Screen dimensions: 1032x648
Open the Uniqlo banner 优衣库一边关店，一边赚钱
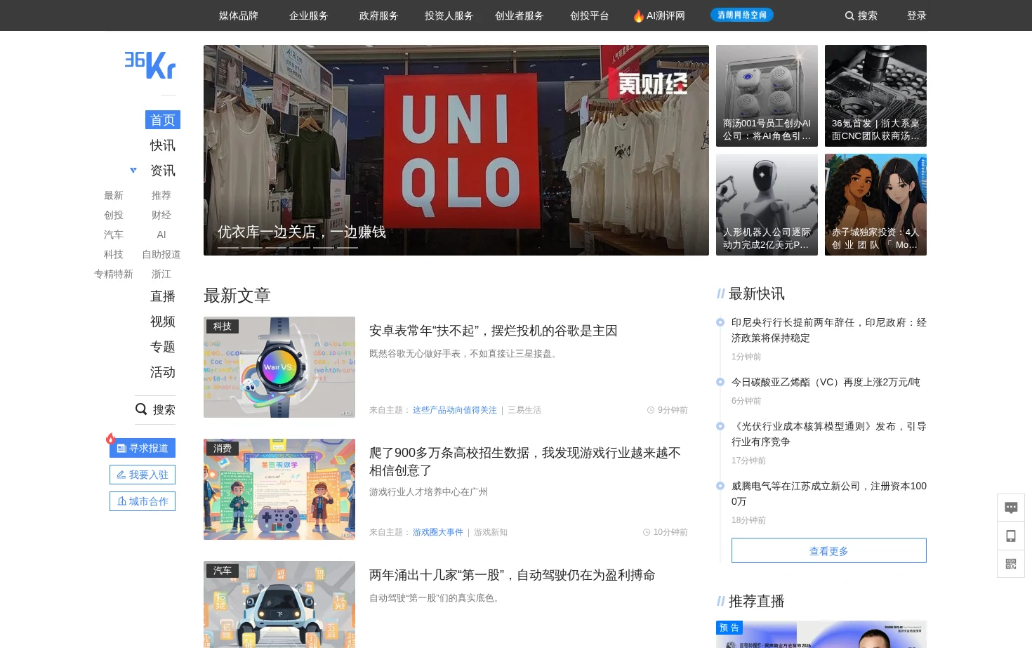(x=456, y=150)
